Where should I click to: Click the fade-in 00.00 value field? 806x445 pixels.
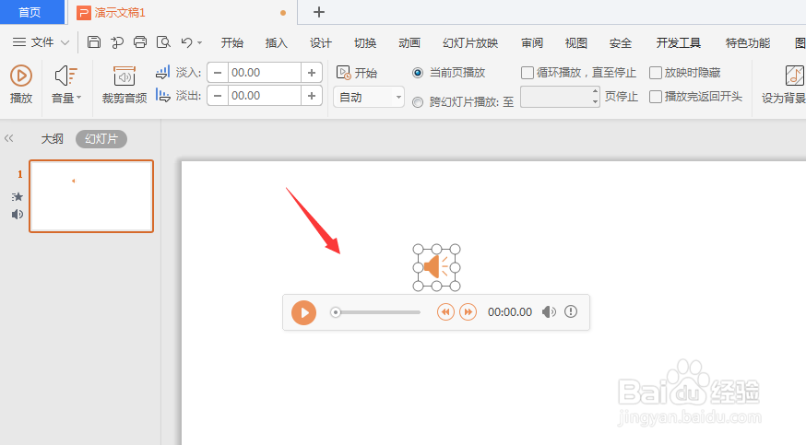coord(265,73)
